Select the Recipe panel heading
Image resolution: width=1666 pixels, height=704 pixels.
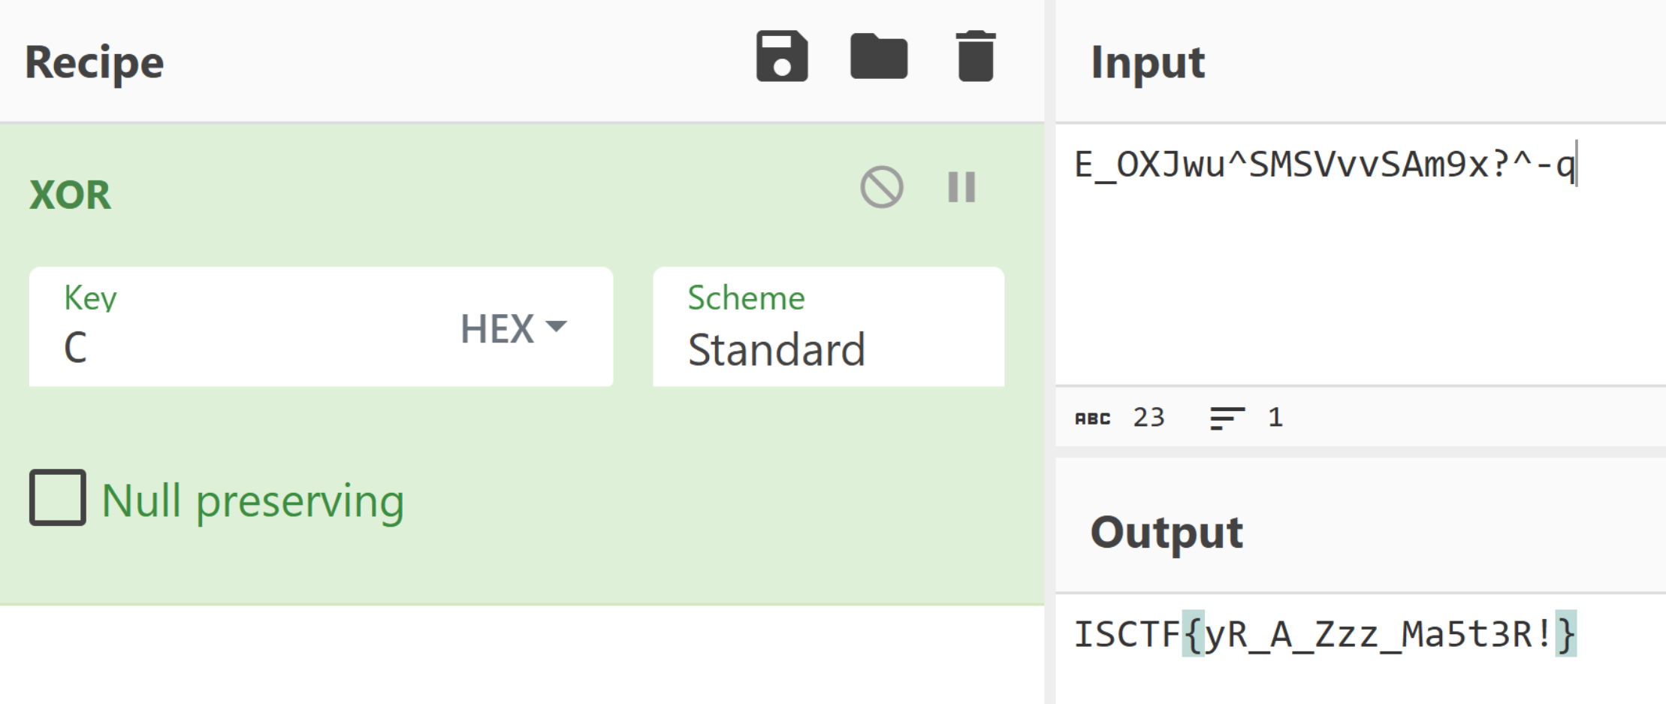click(x=94, y=62)
